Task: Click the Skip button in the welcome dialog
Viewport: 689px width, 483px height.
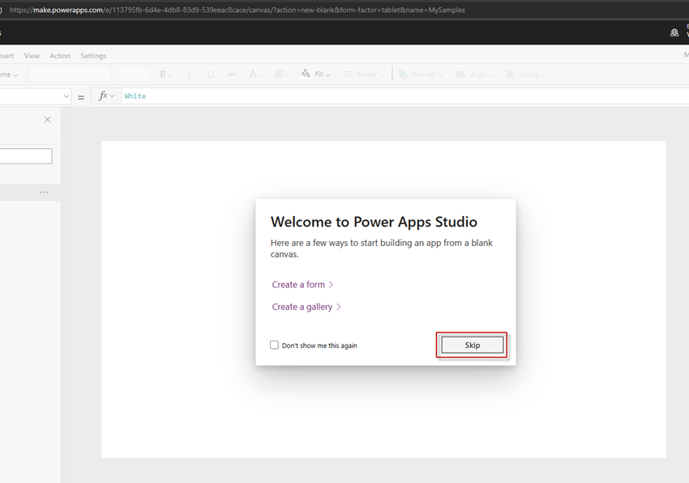Action: coord(472,344)
